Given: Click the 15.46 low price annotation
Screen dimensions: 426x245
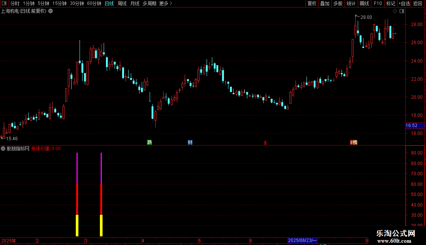Looking at the screenshot, I should click(12, 139).
